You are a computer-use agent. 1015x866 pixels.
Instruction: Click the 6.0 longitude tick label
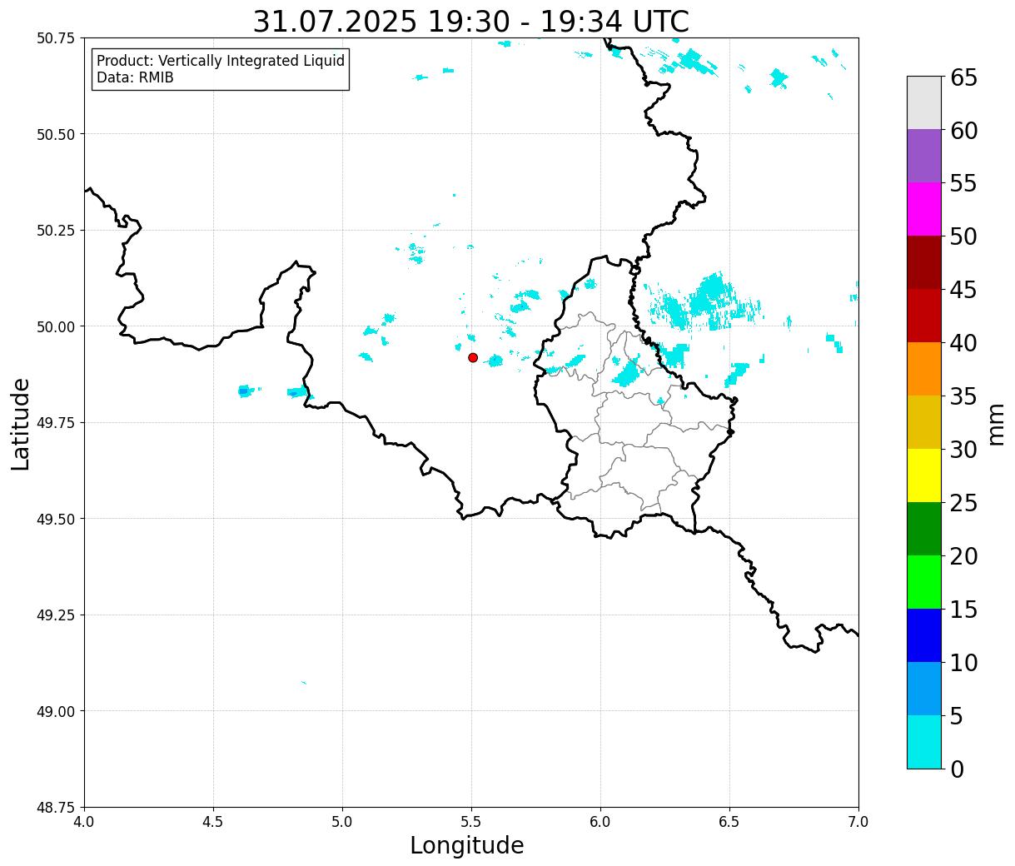tap(600, 822)
